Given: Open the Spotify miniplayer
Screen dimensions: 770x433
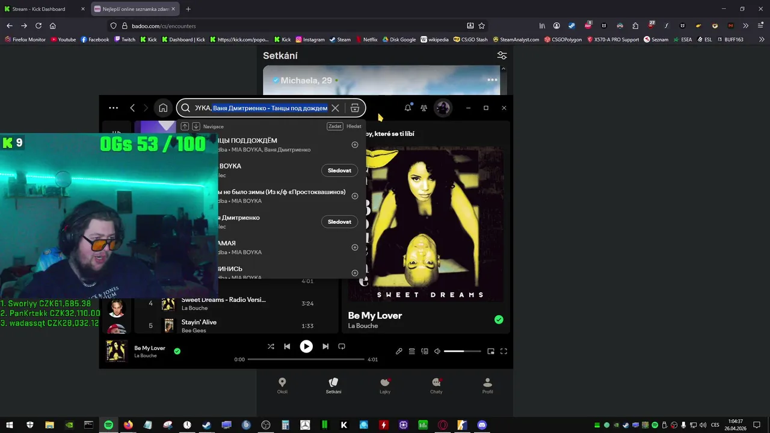Looking at the screenshot, I should coord(491,351).
